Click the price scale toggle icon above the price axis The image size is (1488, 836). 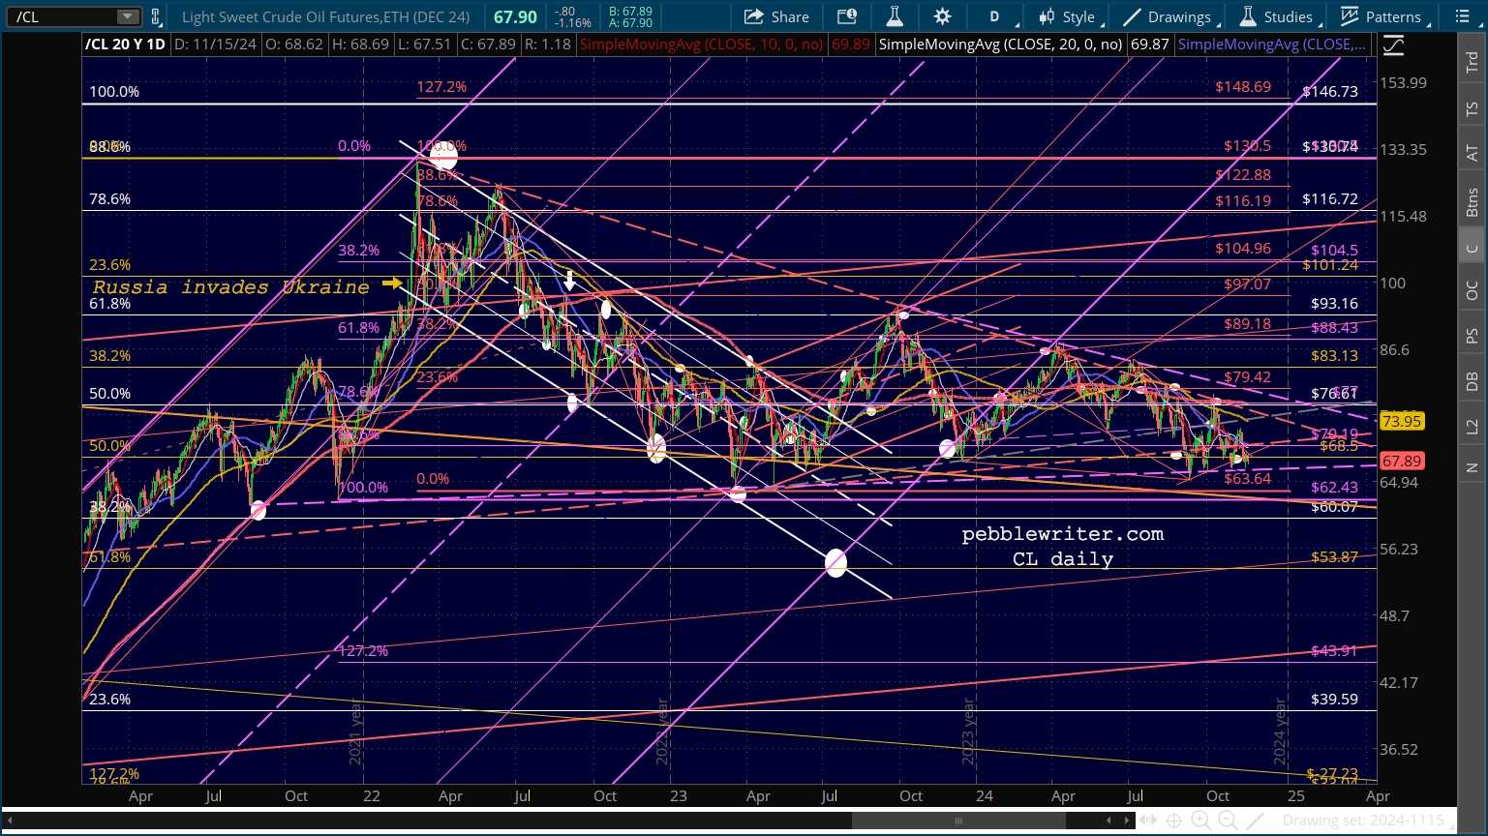(x=1392, y=45)
